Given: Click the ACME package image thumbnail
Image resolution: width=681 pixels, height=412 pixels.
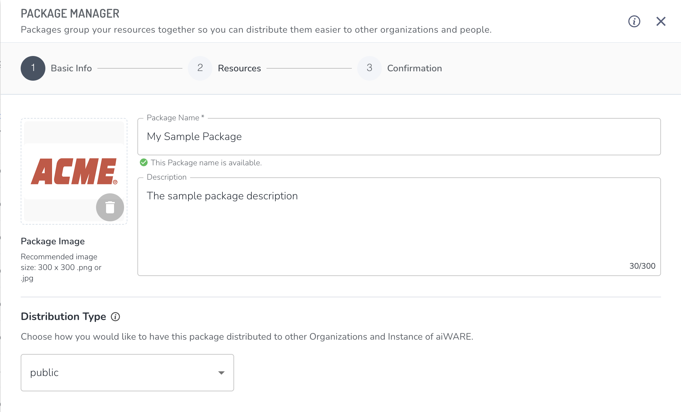Looking at the screenshot, I should click(x=74, y=171).
